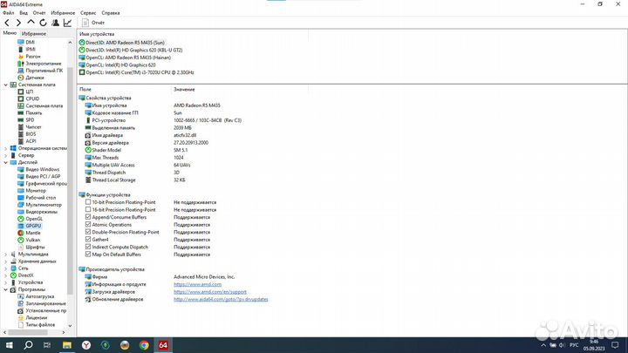
Task: Open the Сервис menu
Action: pos(88,13)
